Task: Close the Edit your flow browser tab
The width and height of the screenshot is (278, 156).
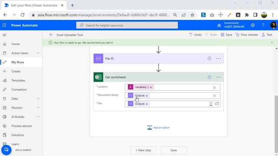Action: pyautogui.click(x=62, y=5)
